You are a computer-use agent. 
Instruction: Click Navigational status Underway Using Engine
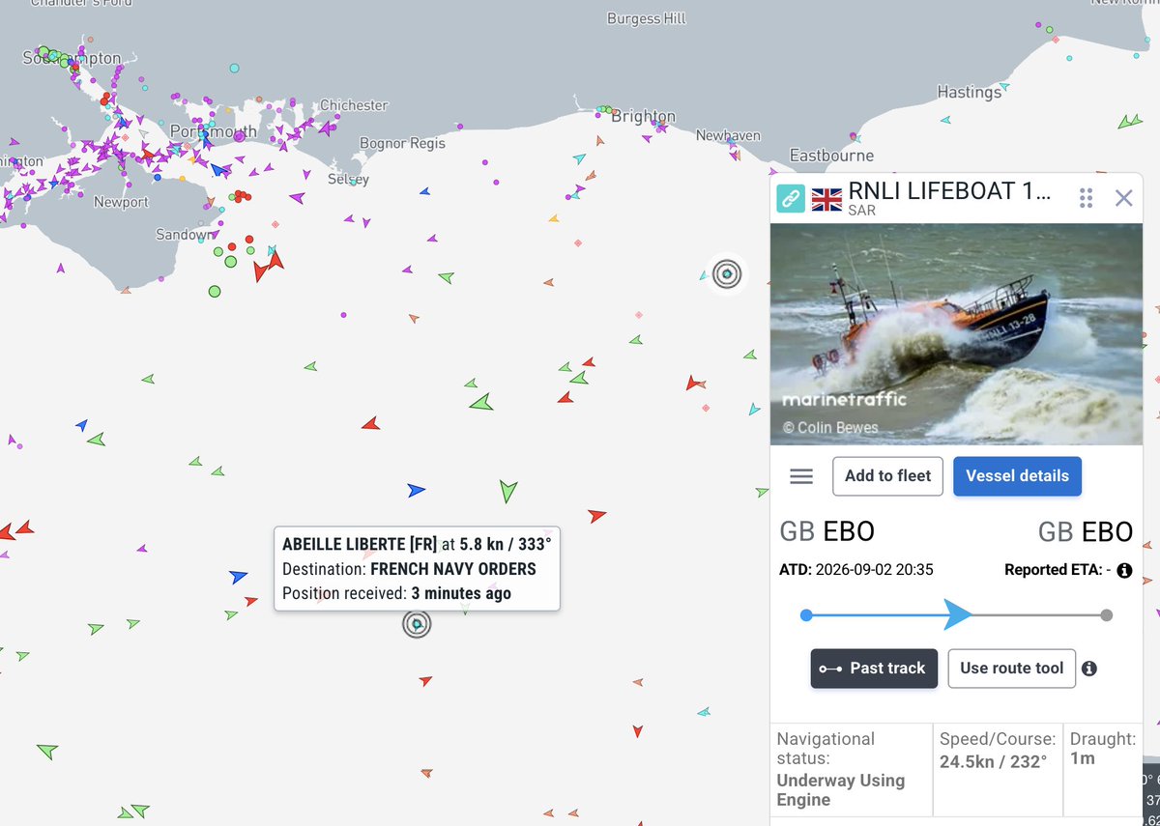pos(841,790)
